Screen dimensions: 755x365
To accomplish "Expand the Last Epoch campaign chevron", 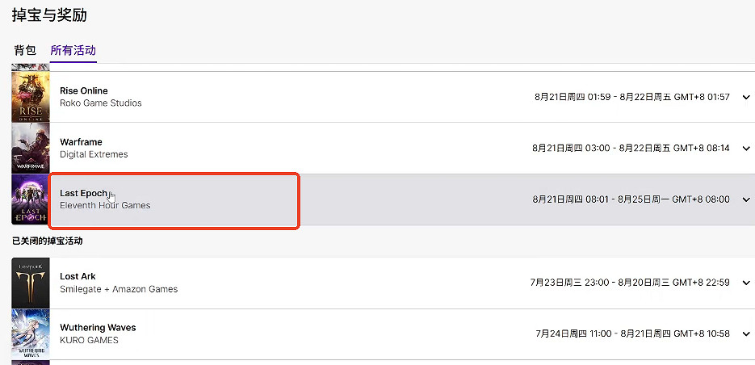I will [745, 200].
